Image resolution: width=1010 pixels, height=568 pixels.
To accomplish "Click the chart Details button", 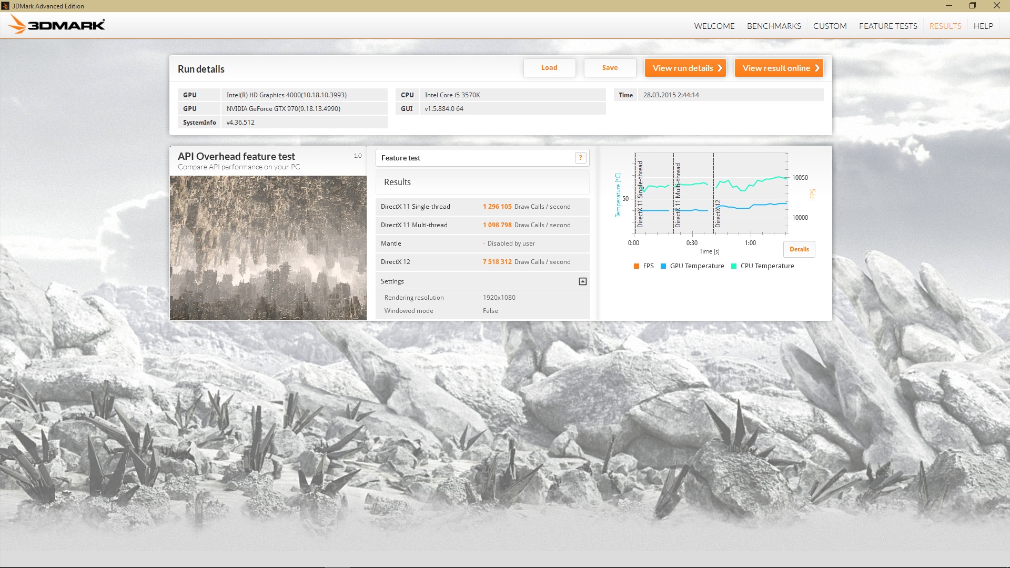I will pos(799,249).
